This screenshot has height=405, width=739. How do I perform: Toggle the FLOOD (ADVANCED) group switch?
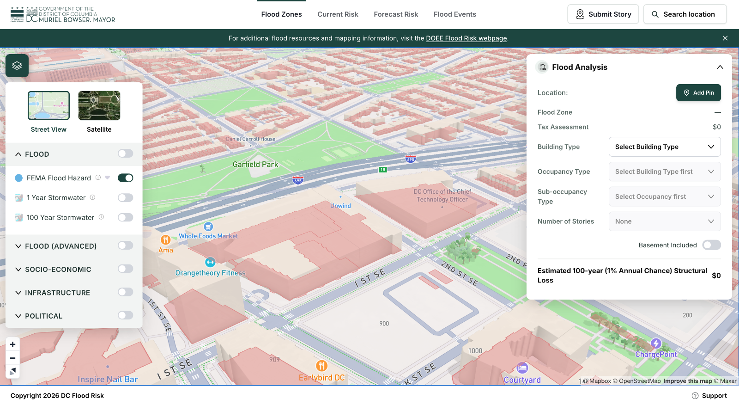pyautogui.click(x=125, y=245)
